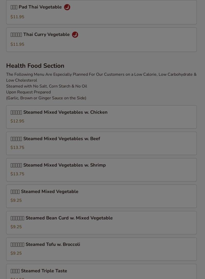Click the $11.95 price under Thai Curry Vegetable
Viewport: 205px width, 279px height.
tap(17, 44)
